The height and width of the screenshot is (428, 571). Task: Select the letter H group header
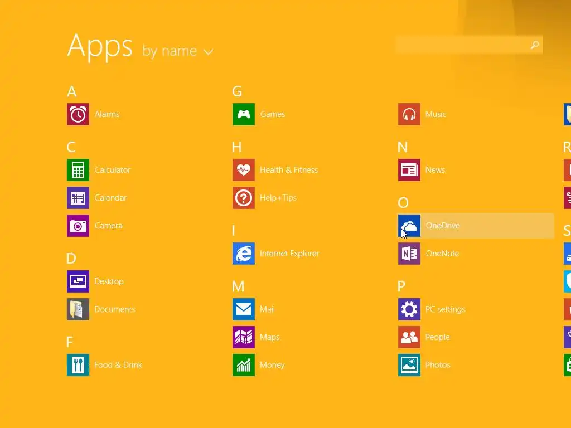pos(236,147)
